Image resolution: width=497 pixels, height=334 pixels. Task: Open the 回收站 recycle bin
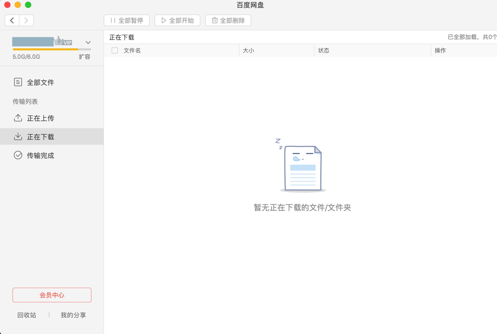click(x=26, y=315)
